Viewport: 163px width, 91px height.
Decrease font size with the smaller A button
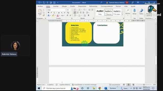[70, 15]
